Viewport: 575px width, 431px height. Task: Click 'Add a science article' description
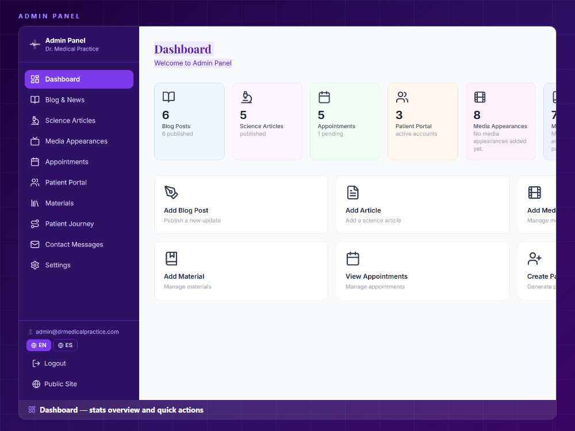(x=373, y=220)
